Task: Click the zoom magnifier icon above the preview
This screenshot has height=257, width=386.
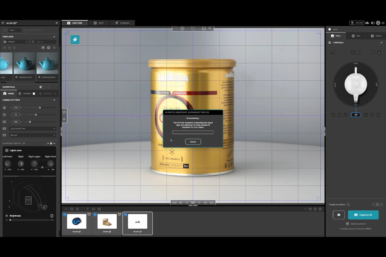Action: click(210, 29)
